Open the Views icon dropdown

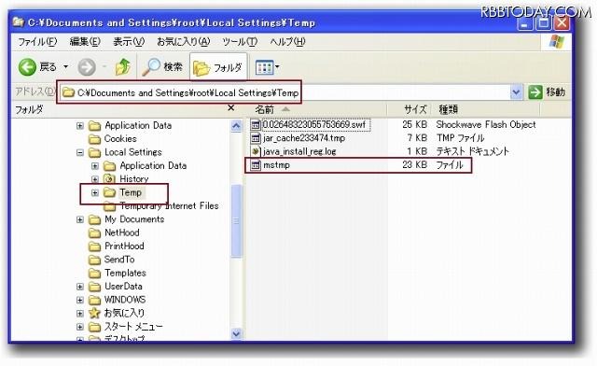[268, 67]
